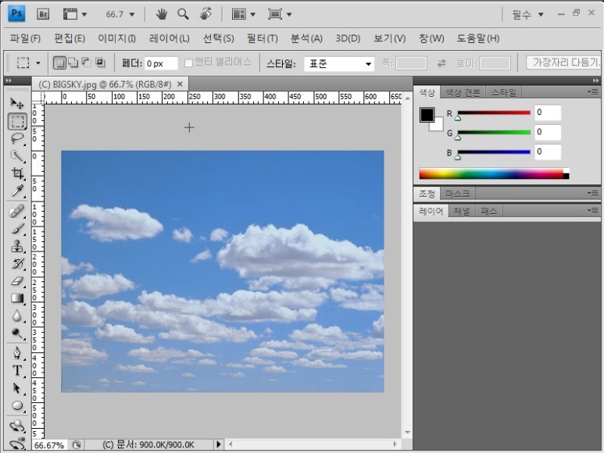Screen dimensions: 604x453
Task: Enable the intersect with selection mode button
Action: coord(99,62)
